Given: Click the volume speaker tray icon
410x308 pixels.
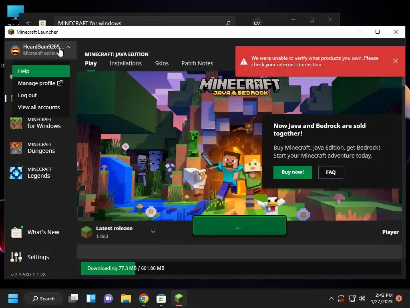Looking at the screenshot, I should tap(362, 298).
